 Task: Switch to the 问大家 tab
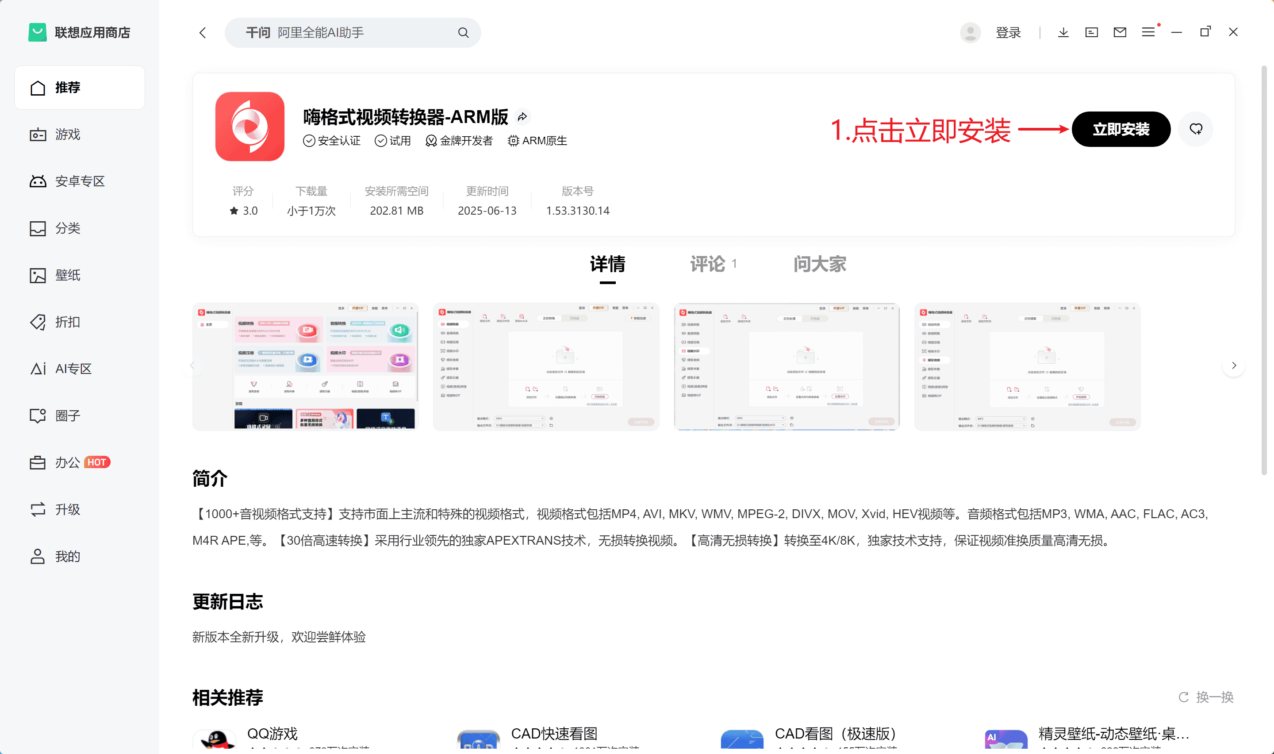820,264
